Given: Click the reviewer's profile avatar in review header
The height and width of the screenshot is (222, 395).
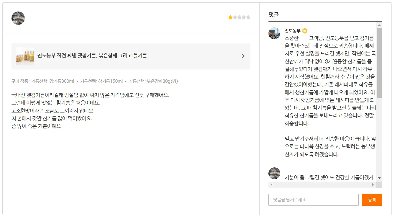Looking at the screenshot, I should tap(18, 18).
